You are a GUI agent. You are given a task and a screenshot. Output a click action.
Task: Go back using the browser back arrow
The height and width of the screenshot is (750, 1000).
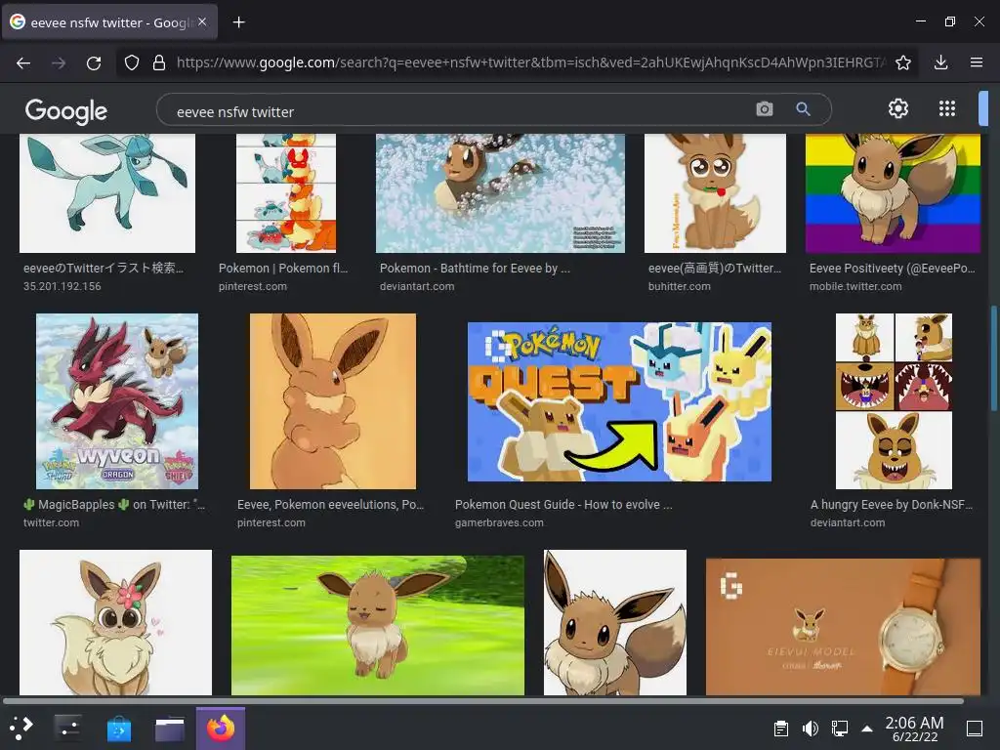(23, 62)
